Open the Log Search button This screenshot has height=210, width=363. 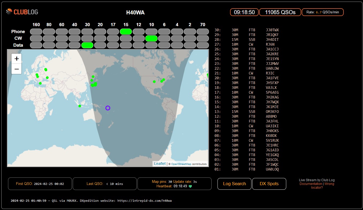[x=234, y=184]
